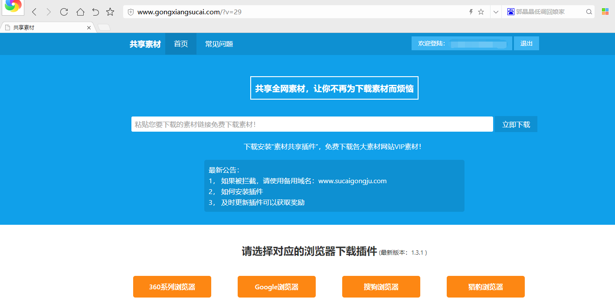Click the browser back arrow
The image size is (615, 301).
[34, 12]
